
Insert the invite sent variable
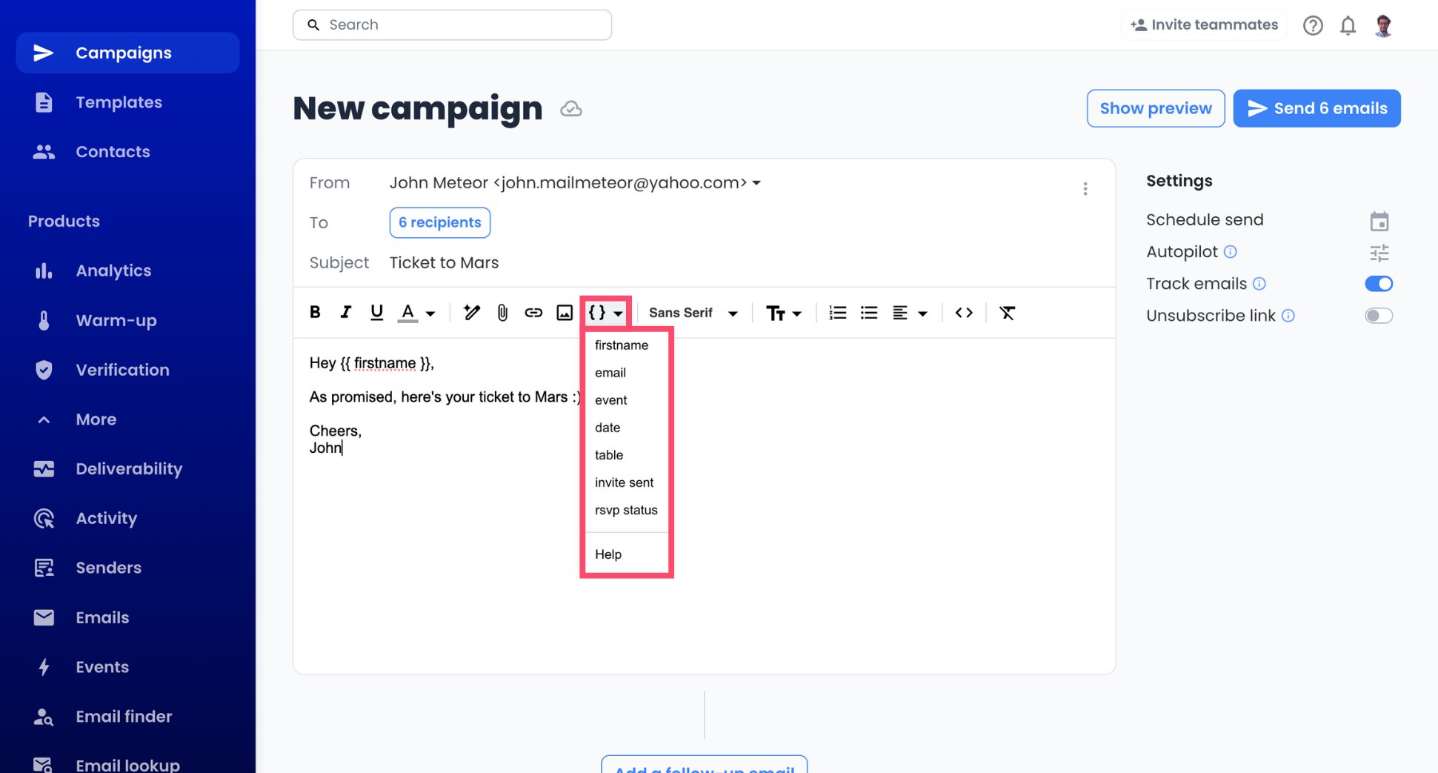point(626,482)
